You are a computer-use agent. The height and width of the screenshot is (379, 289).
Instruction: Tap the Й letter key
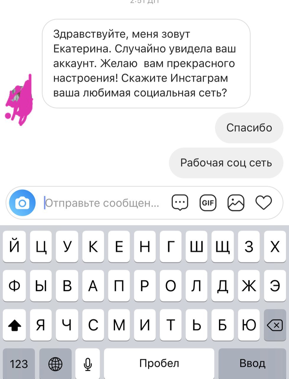(x=14, y=246)
